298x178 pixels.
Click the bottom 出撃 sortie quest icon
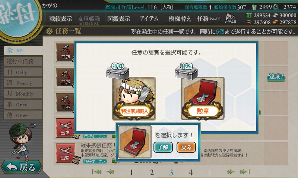(65, 153)
